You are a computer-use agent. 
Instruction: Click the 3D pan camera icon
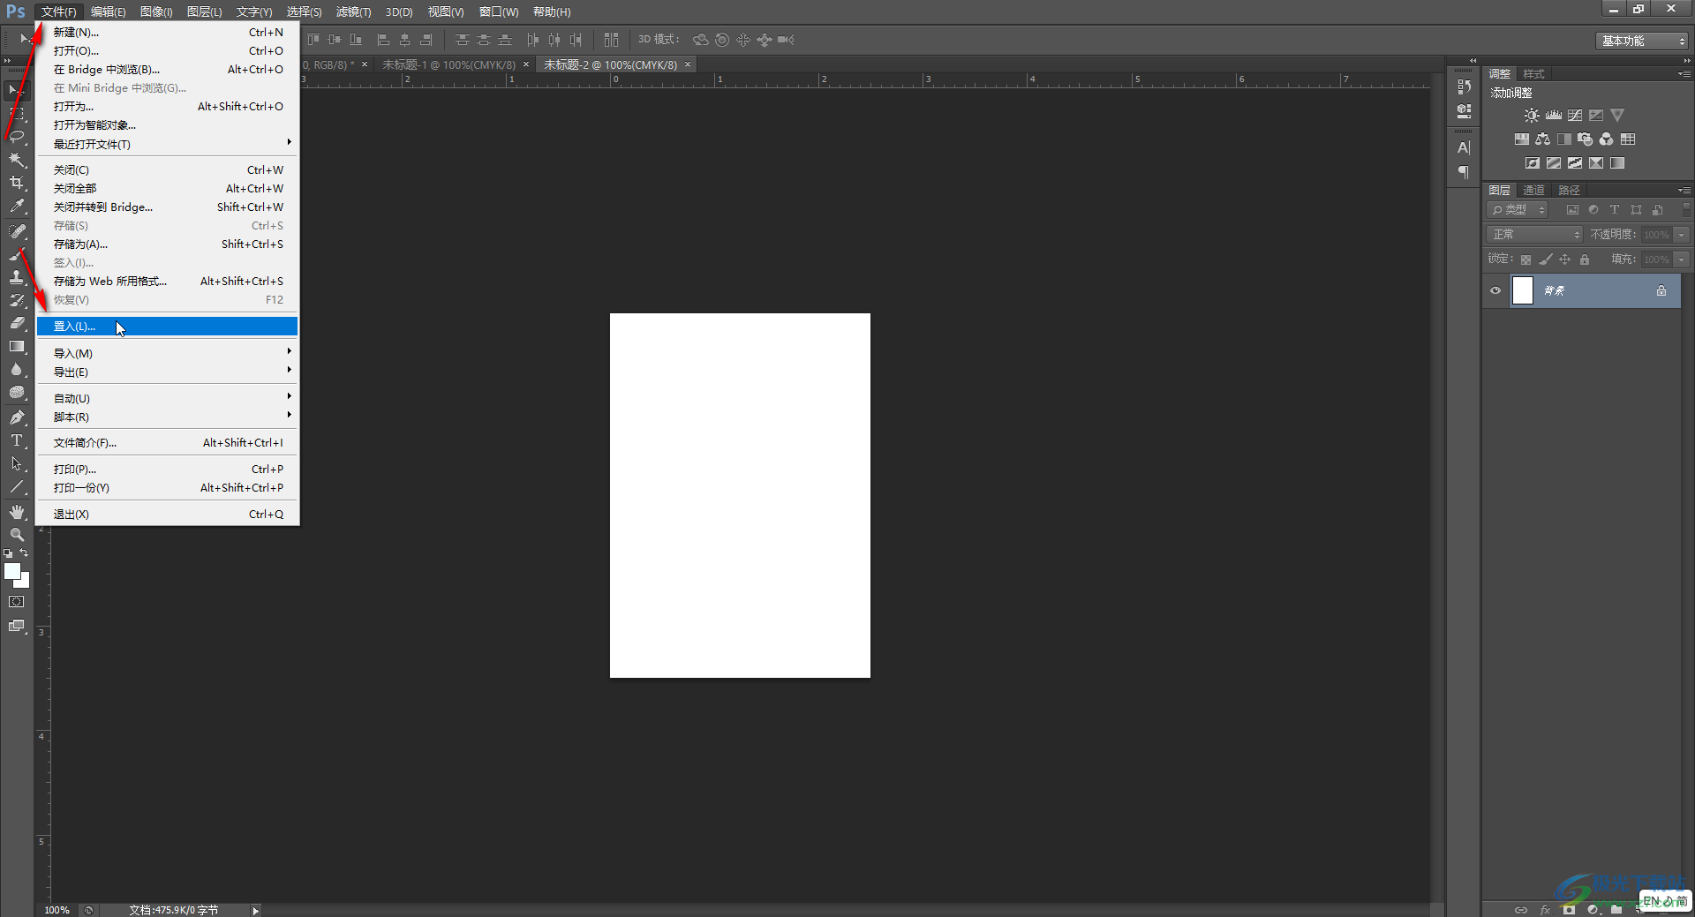(743, 40)
